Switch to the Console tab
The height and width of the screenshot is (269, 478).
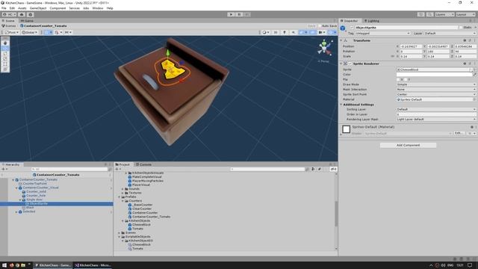coord(143,164)
